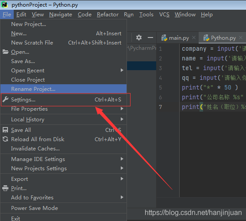The width and height of the screenshot is (246, 221).
Task: Expand the Local History submenu arrow
Action: 122,119
